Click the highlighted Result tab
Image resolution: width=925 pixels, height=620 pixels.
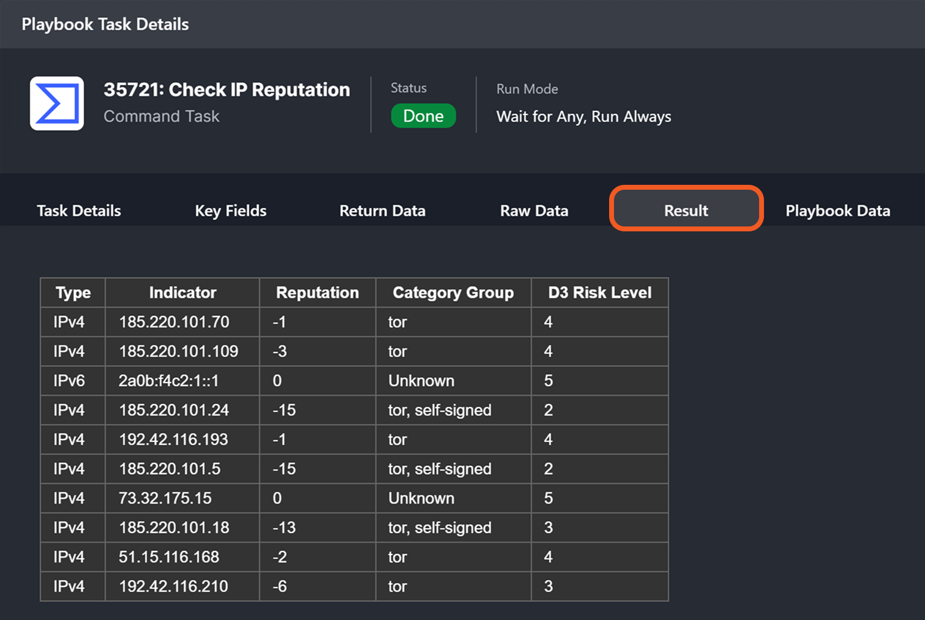pos(686,211)
